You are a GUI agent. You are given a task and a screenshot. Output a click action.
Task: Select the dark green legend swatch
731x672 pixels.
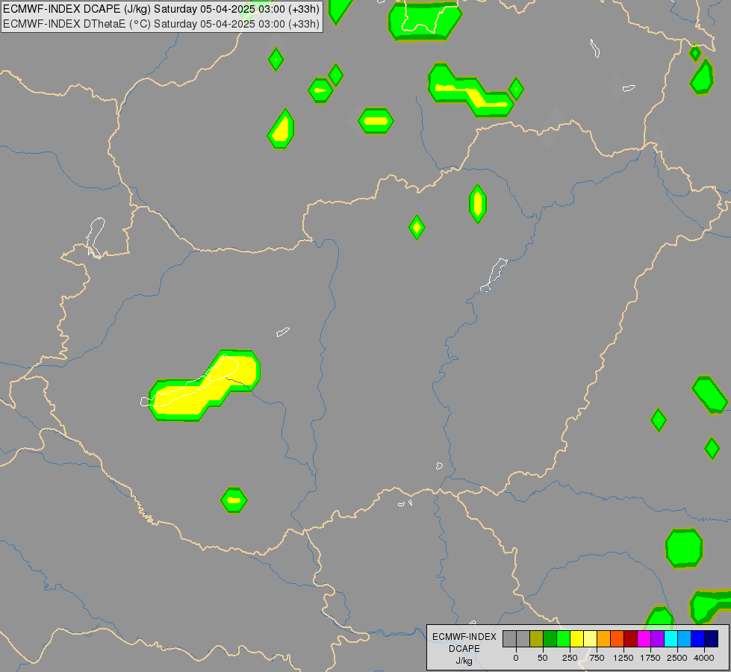coord(550,639)
